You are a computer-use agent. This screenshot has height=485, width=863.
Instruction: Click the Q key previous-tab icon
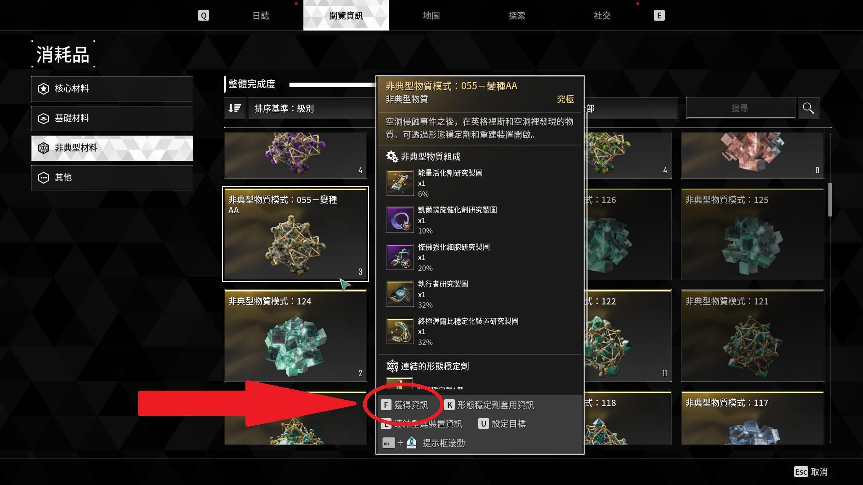point(204,16)
